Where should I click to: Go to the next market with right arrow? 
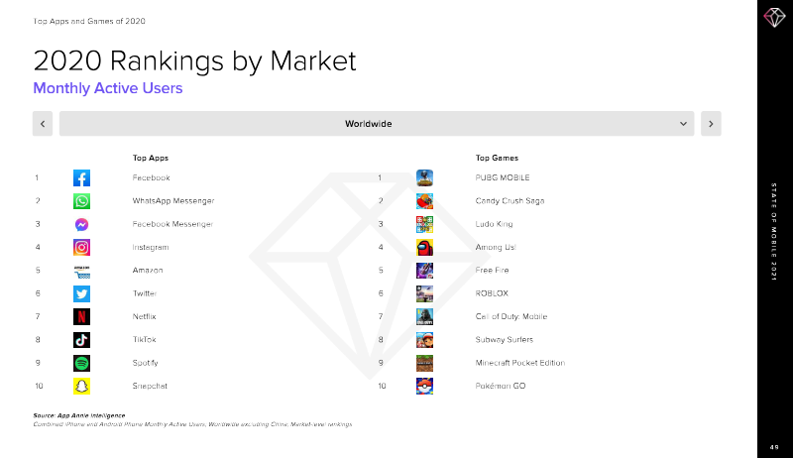coord(710,124)
